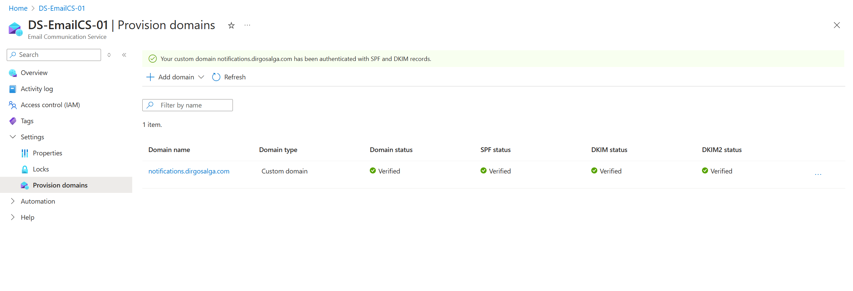Expand the Help section
Image resolution: width=853 pixels, height=291 pixels.
(x=13, y=217)
